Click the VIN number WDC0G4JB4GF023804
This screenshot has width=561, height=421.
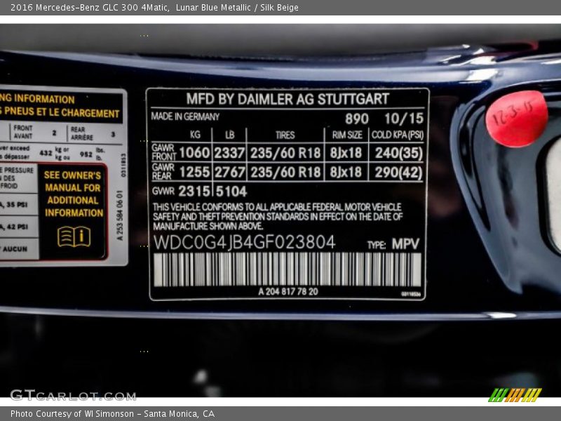[244, 242]
